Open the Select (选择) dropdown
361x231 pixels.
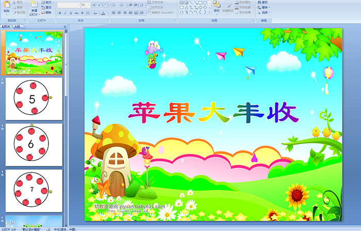click(x=264, y=12)
